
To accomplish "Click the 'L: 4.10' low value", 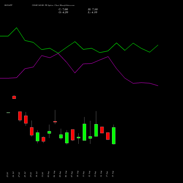I will [93, 12].
